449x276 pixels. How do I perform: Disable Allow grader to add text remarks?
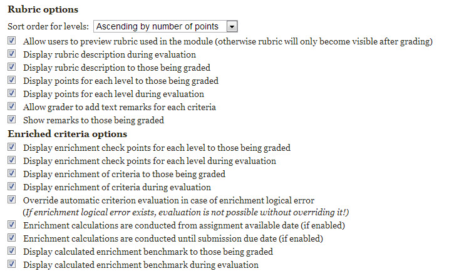pos(12,107)
